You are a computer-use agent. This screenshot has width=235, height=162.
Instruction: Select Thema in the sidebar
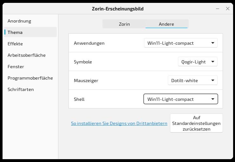15,32
